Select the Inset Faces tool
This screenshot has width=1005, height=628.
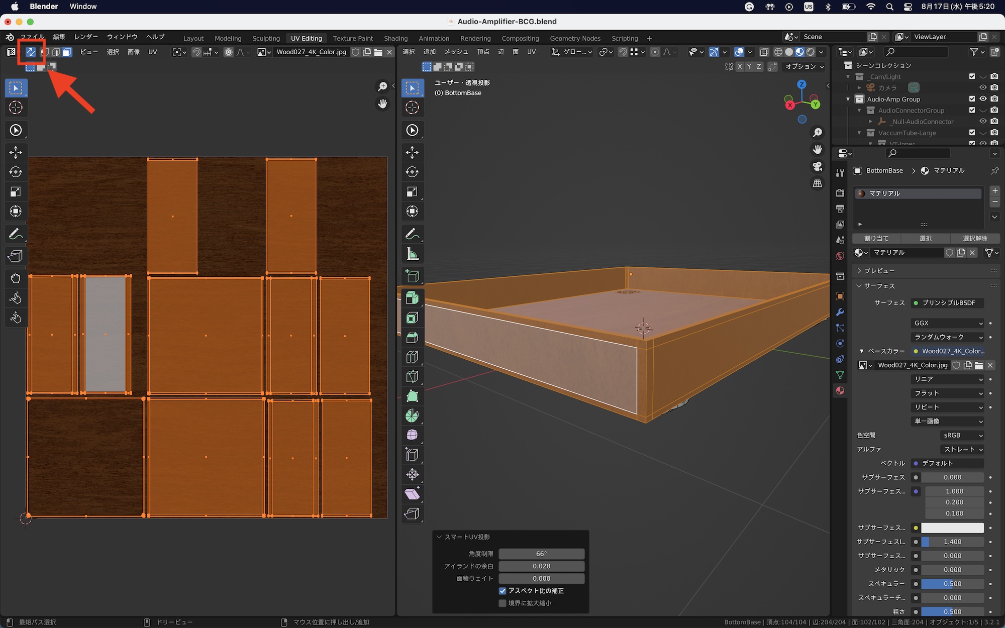[412, 318]
